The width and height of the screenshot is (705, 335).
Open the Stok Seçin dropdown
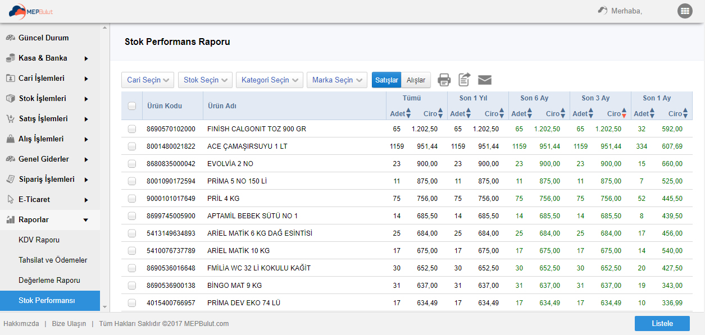205,80
